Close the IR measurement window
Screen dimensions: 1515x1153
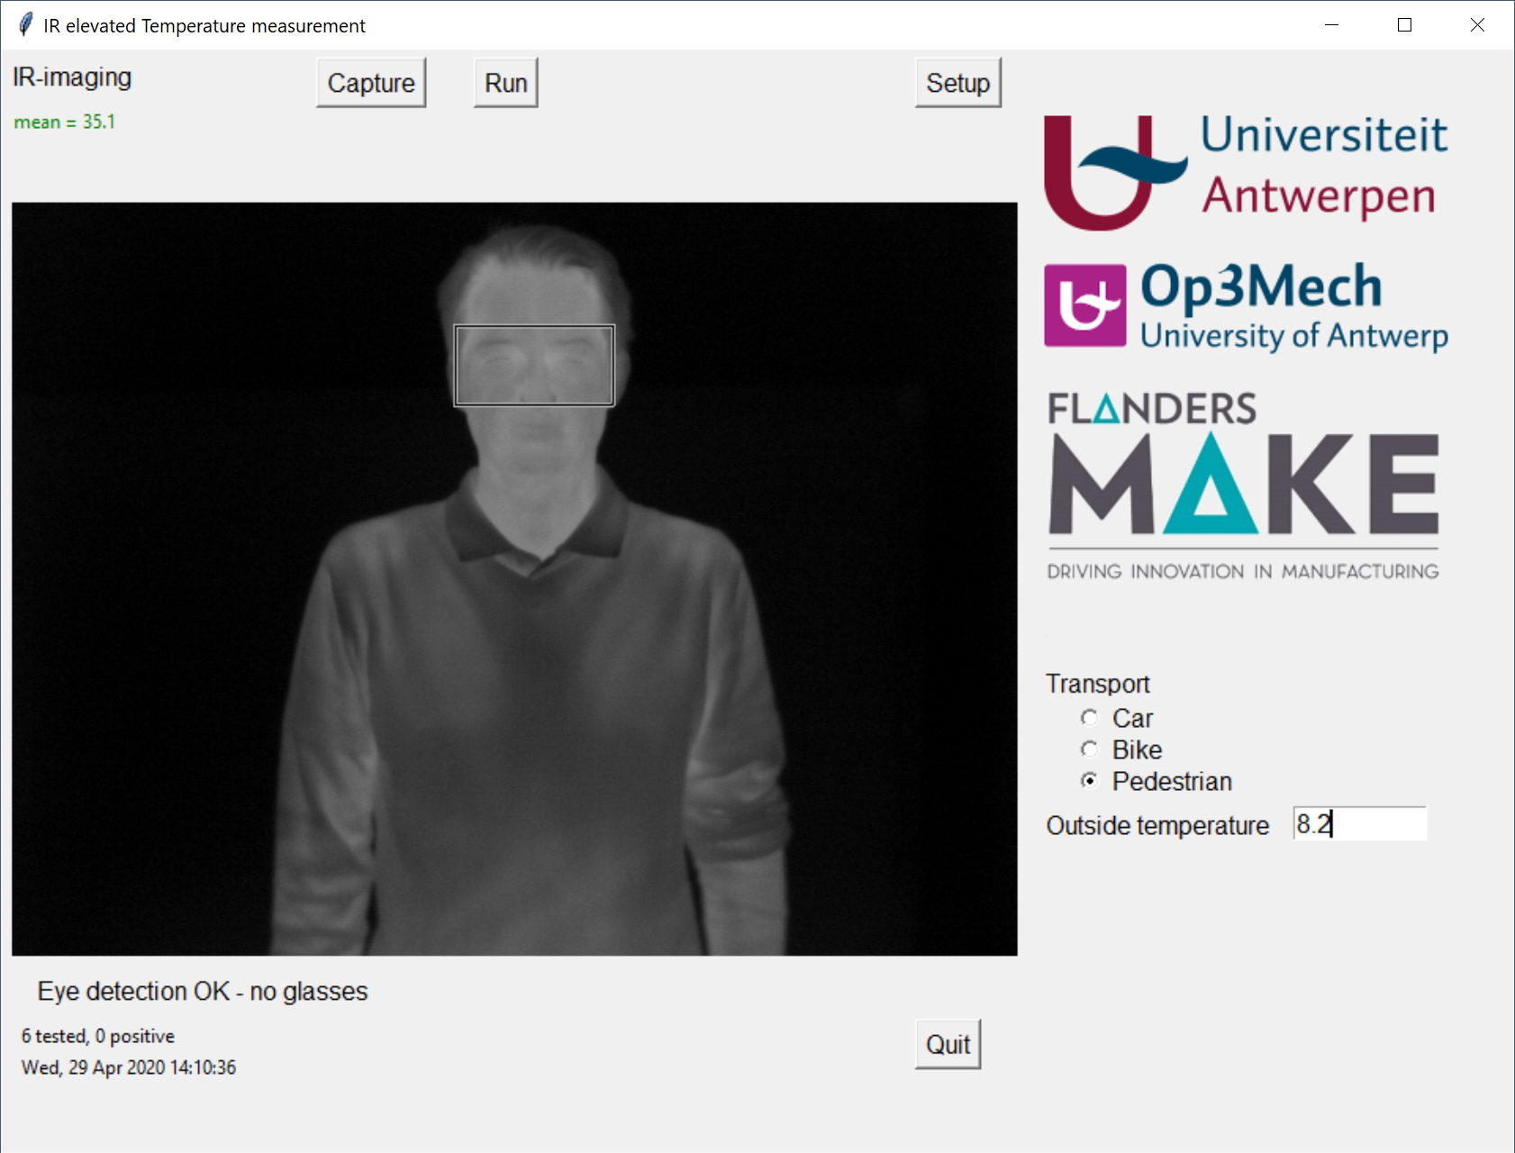(x=1477, y=25)
